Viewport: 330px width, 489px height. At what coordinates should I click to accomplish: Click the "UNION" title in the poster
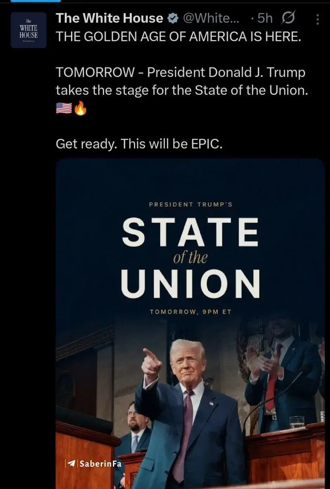coord(190,282)
